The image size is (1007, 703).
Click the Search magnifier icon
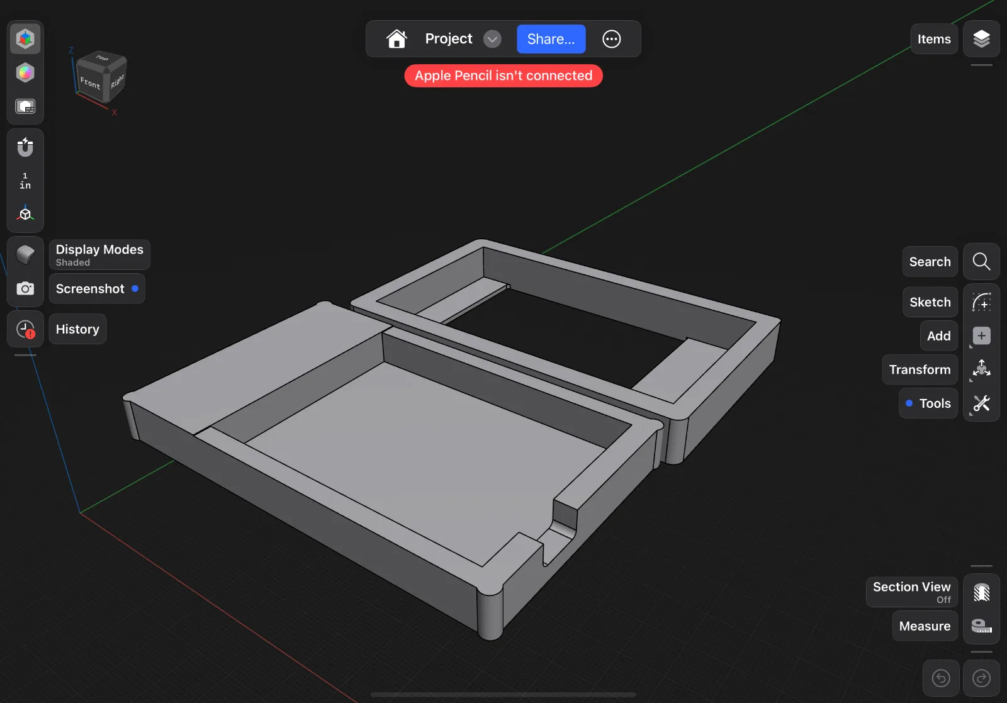(x=981, y=261)
